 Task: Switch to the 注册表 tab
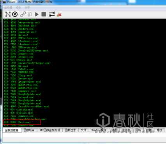pyautogui.click(x=126, y=130)
